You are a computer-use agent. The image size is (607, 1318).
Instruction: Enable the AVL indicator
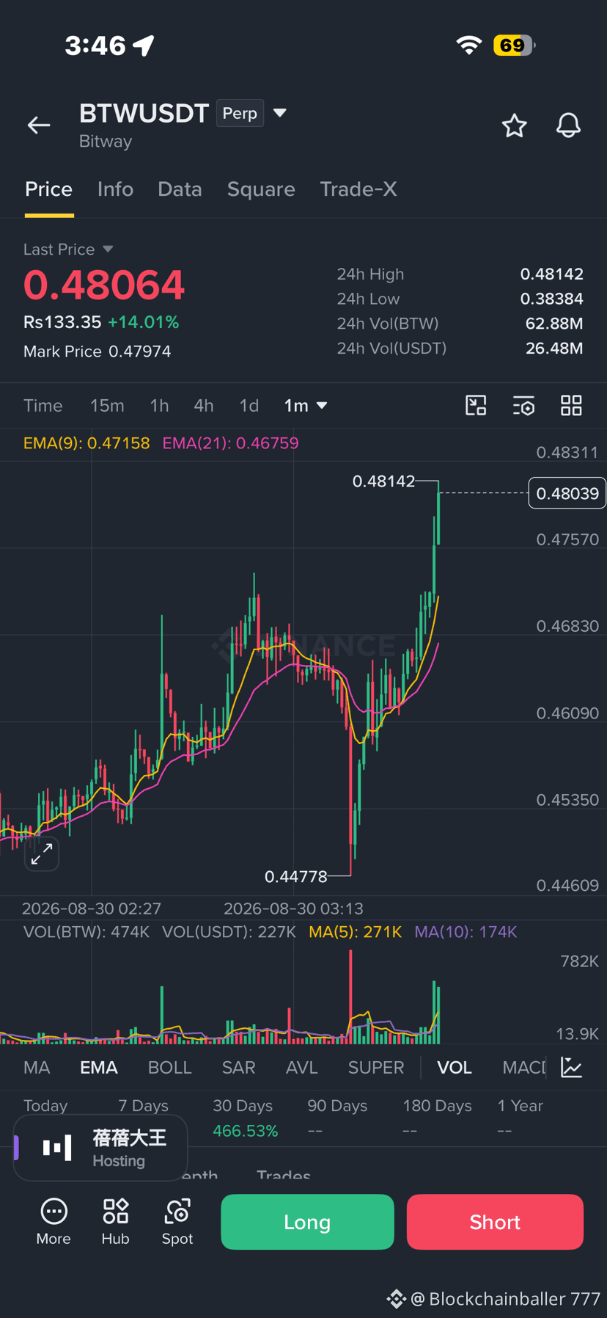[302, 1067]
